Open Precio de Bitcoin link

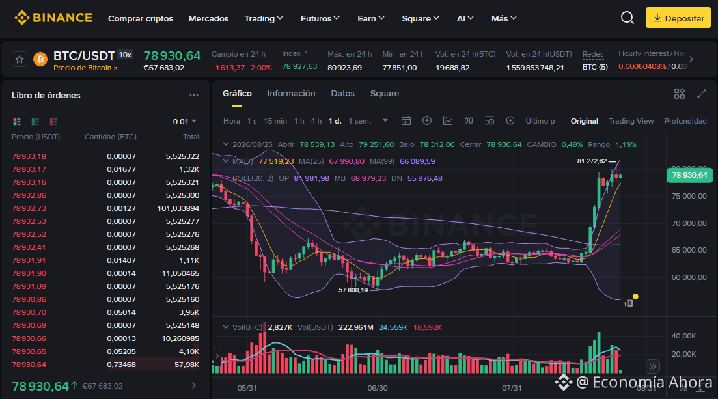(85, 68)
